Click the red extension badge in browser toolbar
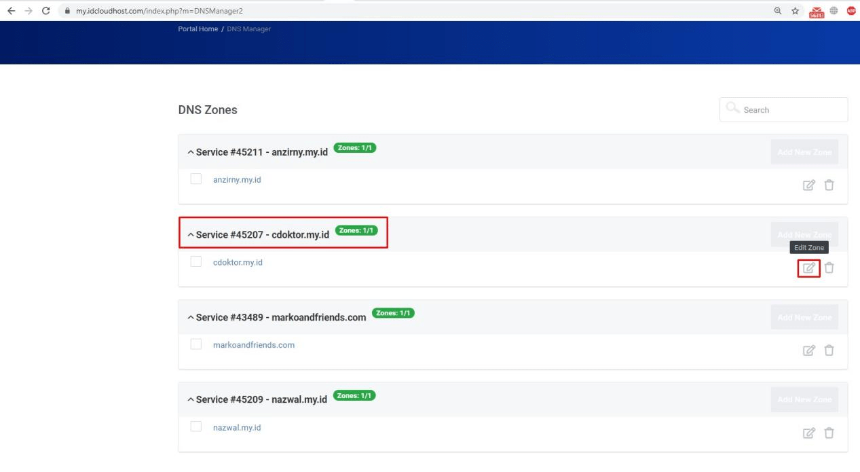This screenshot has height=472, width=860. point(815,11)
